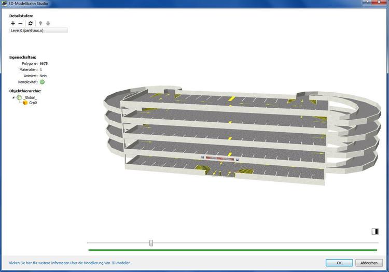The height and width of the screenshot is (272, 389).
Task: Click the green cube icon of _Global_
Action: click(x=19, y=97)
